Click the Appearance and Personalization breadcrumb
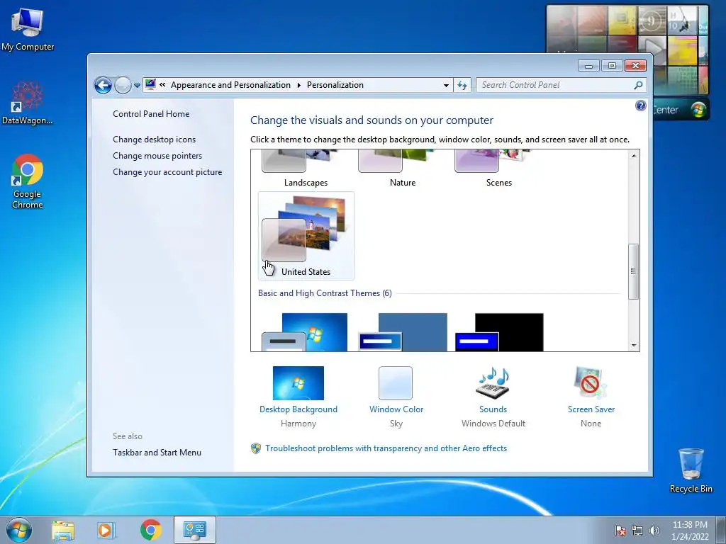This screenshot has height=544, width=726. [x=230, y=85]
